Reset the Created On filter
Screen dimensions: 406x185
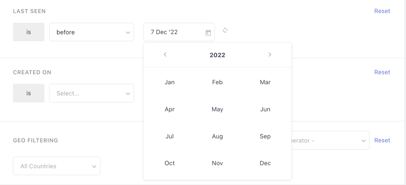pos(382,72)
